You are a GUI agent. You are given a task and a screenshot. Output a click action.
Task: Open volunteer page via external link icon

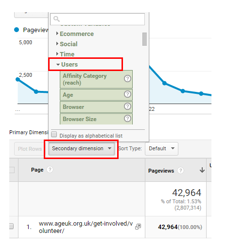pos(138,227)
